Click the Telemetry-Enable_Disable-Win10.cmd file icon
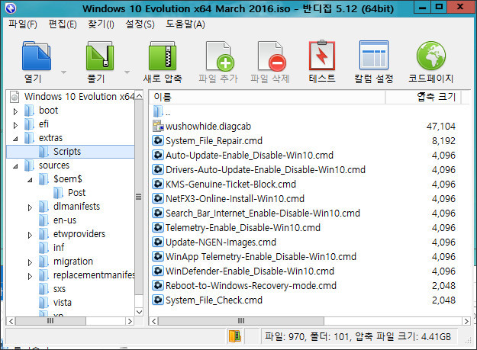The image size is (477, 350). [x=158, y=227]
